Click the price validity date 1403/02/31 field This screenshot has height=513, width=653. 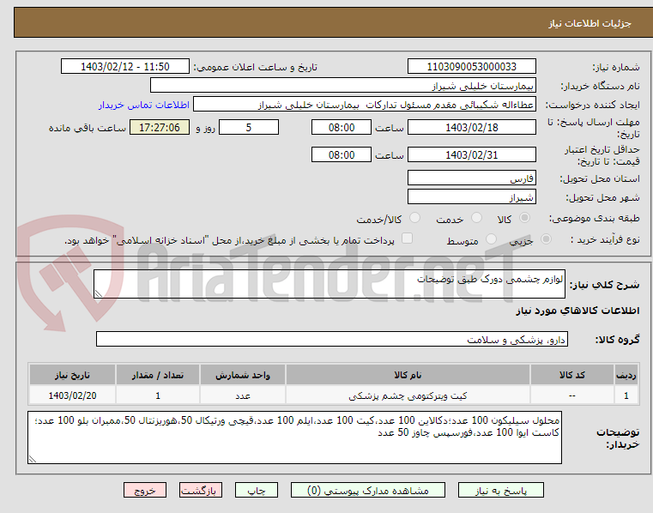471,155
